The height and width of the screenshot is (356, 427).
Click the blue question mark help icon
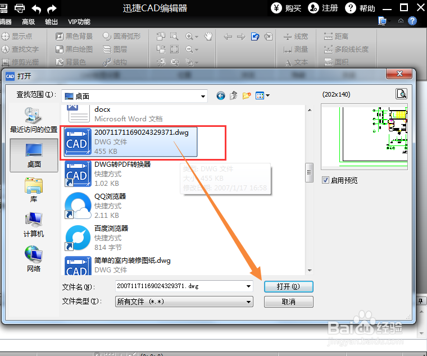tap(412, 21)
